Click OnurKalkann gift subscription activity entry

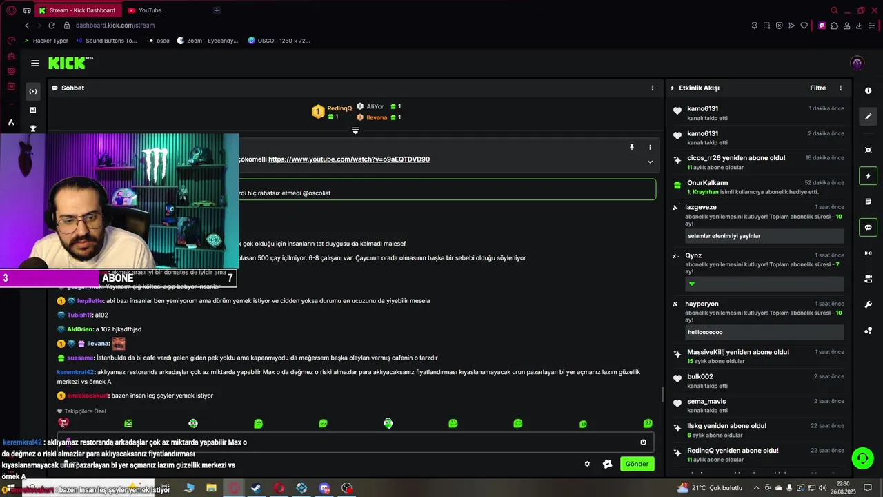click(x=757, y=187)
